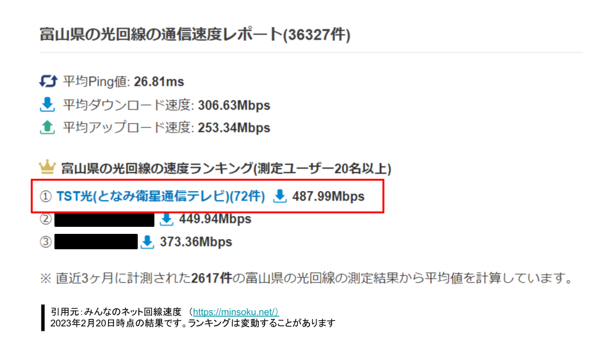Click the blue average download speed icon

click(x=47, y=104)
